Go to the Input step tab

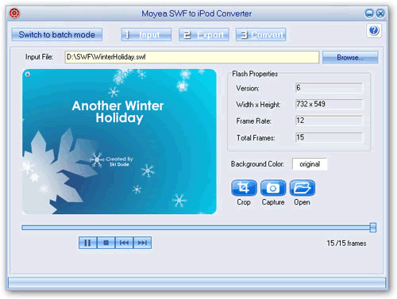click(146, 35)
